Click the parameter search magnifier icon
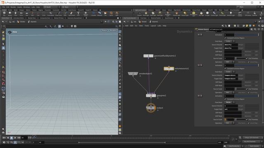The height and width of the screenshot is (148, 264). pos(255,29)
